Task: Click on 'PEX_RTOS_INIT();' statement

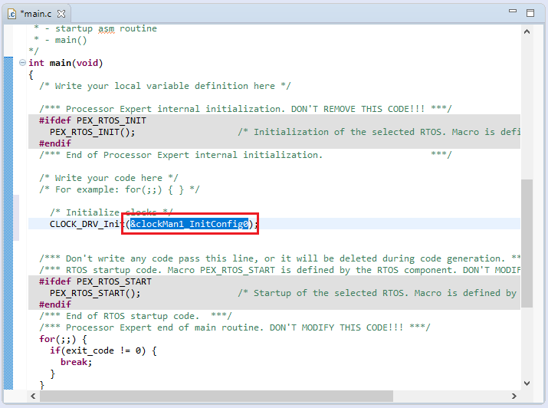Action: coord(92,132)
